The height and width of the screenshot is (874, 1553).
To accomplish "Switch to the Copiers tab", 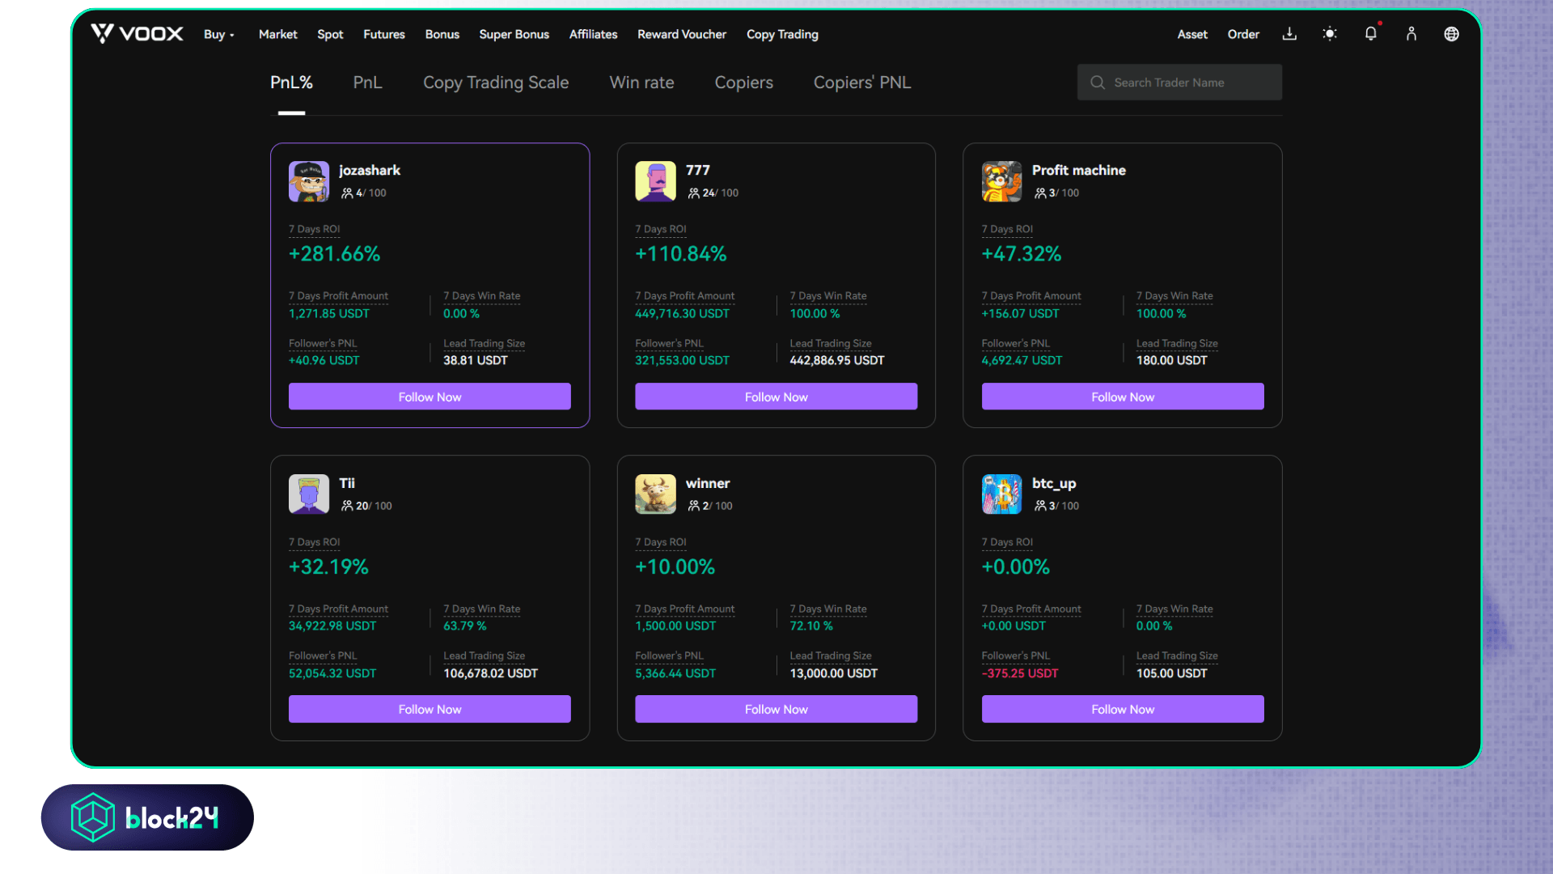I will pyautogui.click(x=743, y=83).
